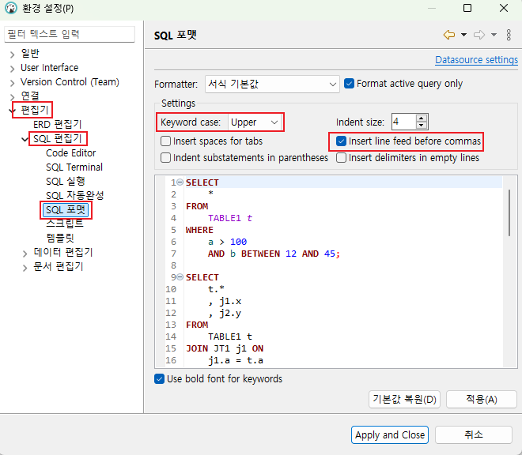522x455 pixels.
Task: Close the preferences window
Action: click(x=504, y=8)
